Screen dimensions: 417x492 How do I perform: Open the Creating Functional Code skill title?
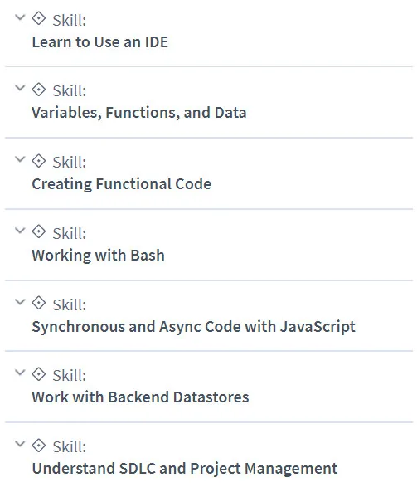pyautogui.click(x=122, y=184)
